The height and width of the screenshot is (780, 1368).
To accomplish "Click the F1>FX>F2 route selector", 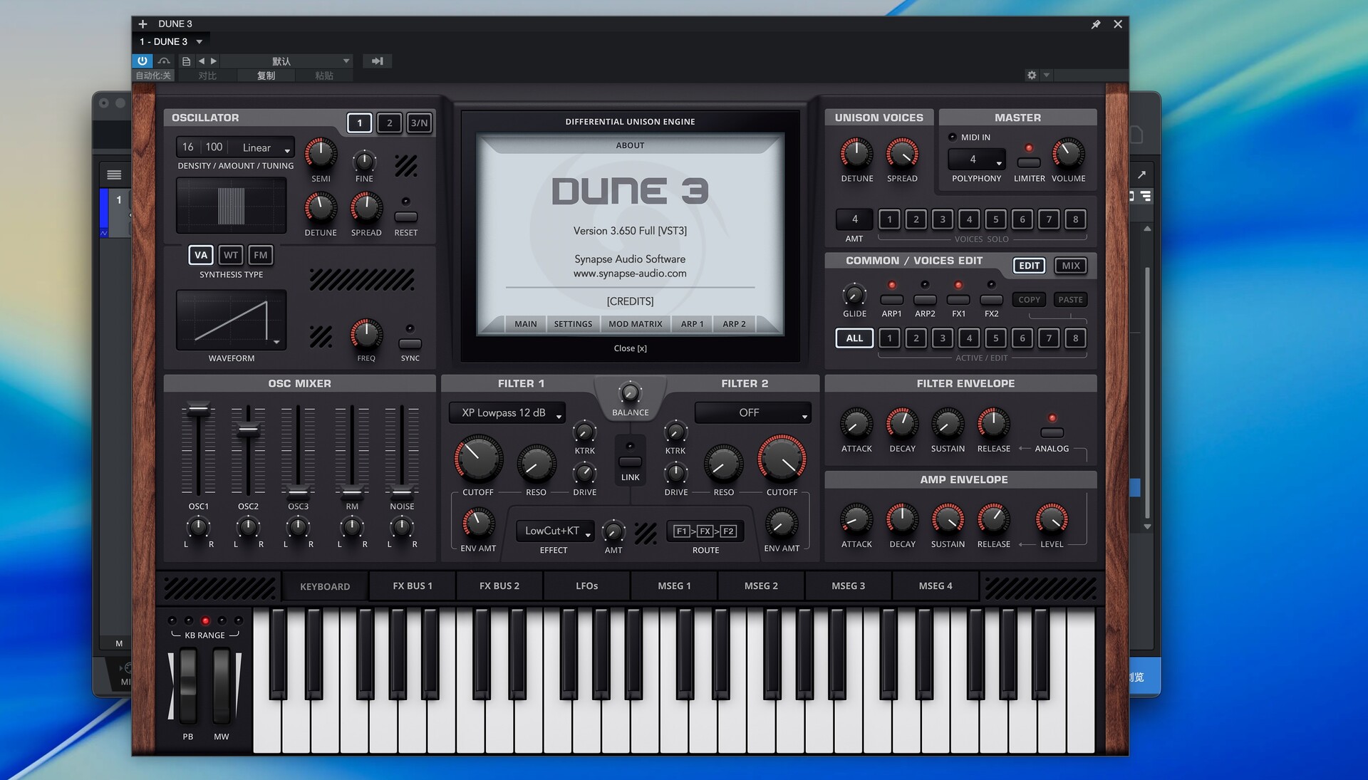I will click(x=705, y=531).
